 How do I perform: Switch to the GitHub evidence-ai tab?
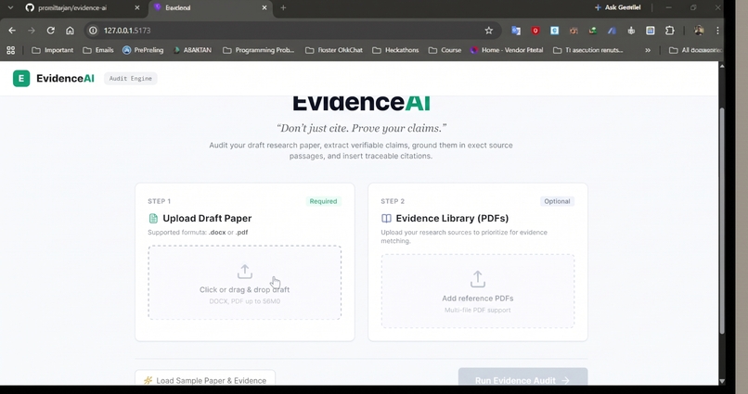(82, 7)
